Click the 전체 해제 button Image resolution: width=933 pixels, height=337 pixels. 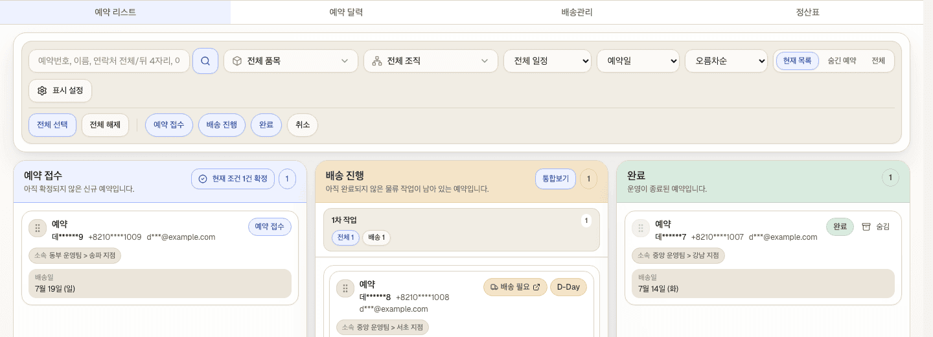105,125
